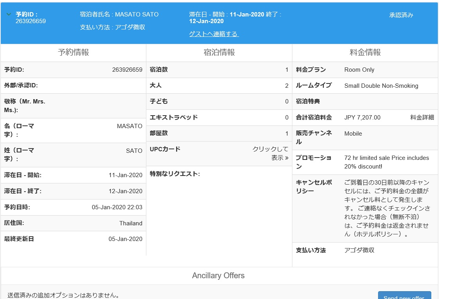
Task: Show the UPC card via クリックして表示
Action: (270, 153)
